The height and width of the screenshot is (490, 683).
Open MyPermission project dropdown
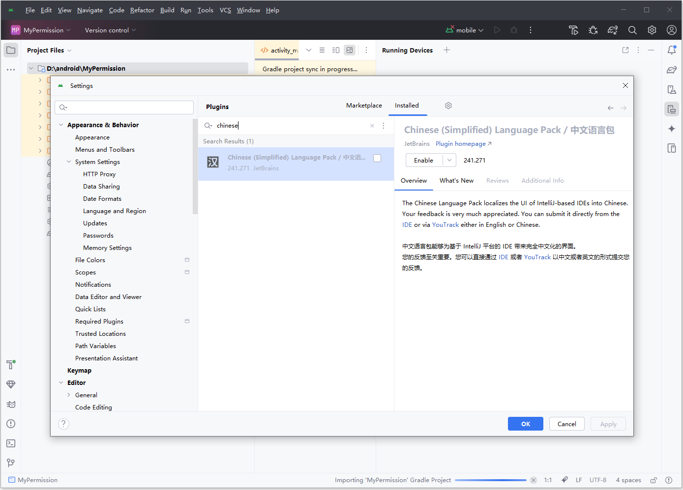coord(41,30)
